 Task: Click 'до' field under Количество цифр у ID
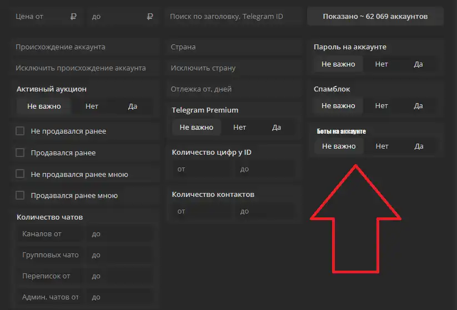(x=265, y=169)
